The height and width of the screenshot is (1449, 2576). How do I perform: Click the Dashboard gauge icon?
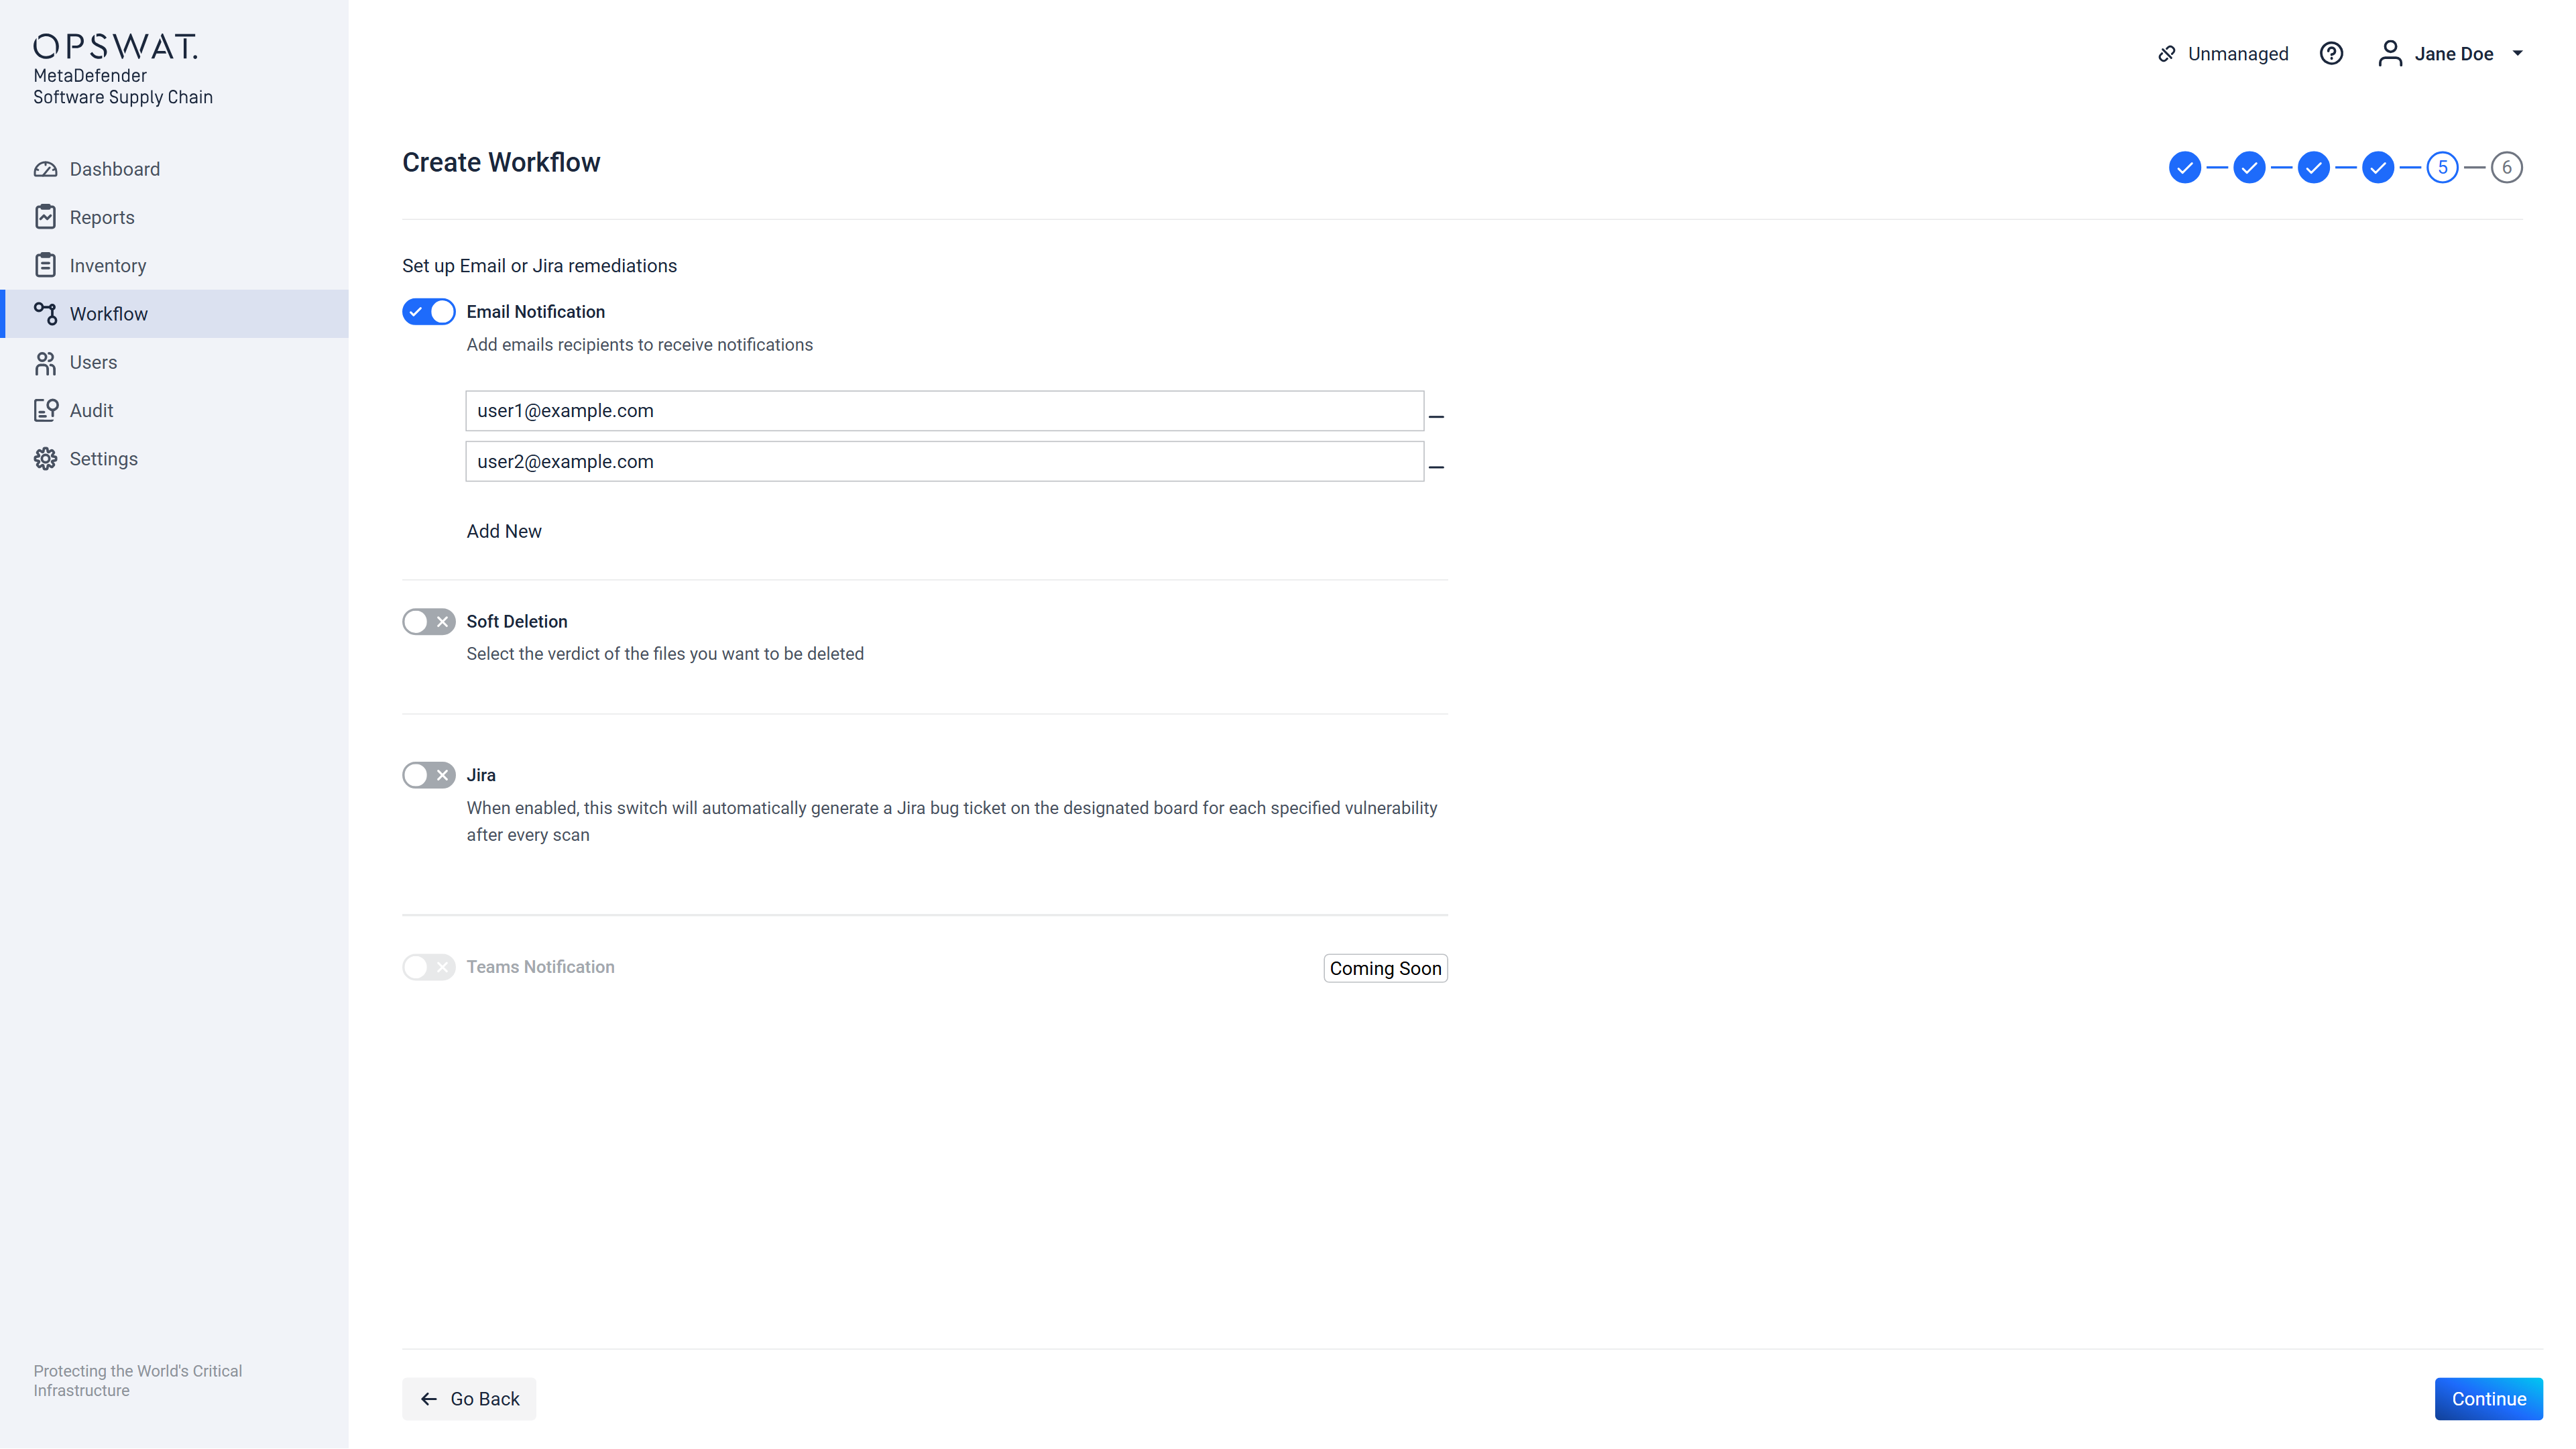[45, 169]
